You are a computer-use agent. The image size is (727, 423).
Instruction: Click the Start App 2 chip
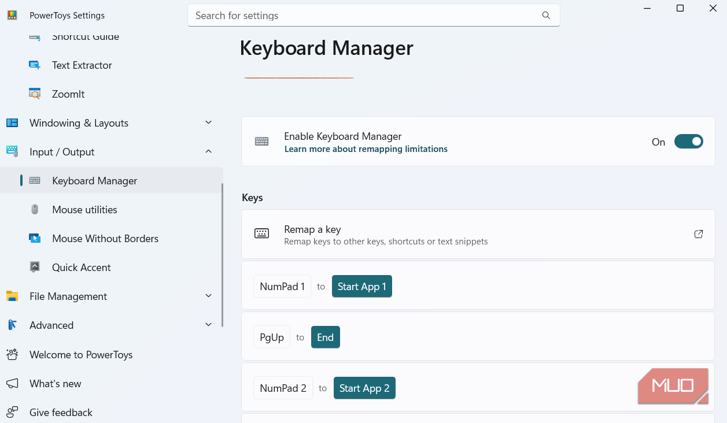364,388
